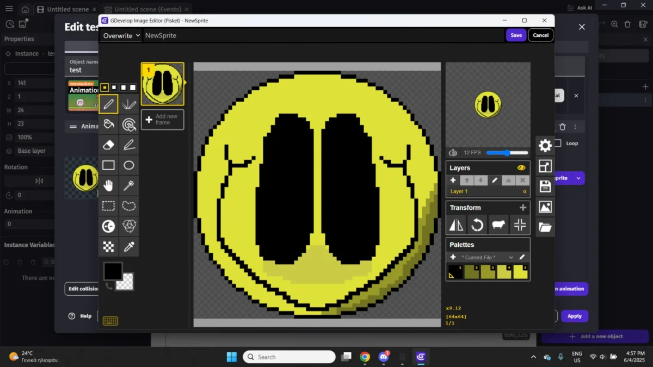
Task: Select the Paint bucket tool
Action: (x=109, y=124)
